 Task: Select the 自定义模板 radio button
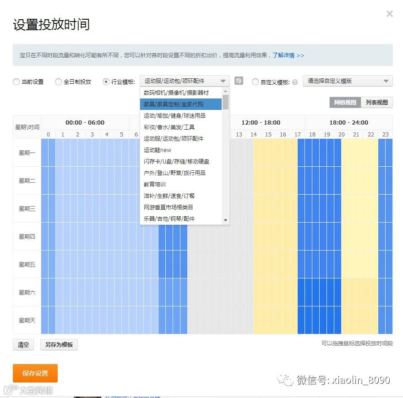point(255,82)
